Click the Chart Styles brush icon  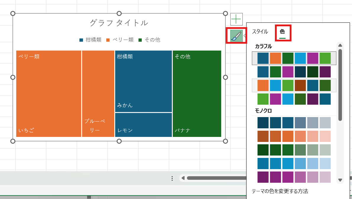tap(236, 35)
